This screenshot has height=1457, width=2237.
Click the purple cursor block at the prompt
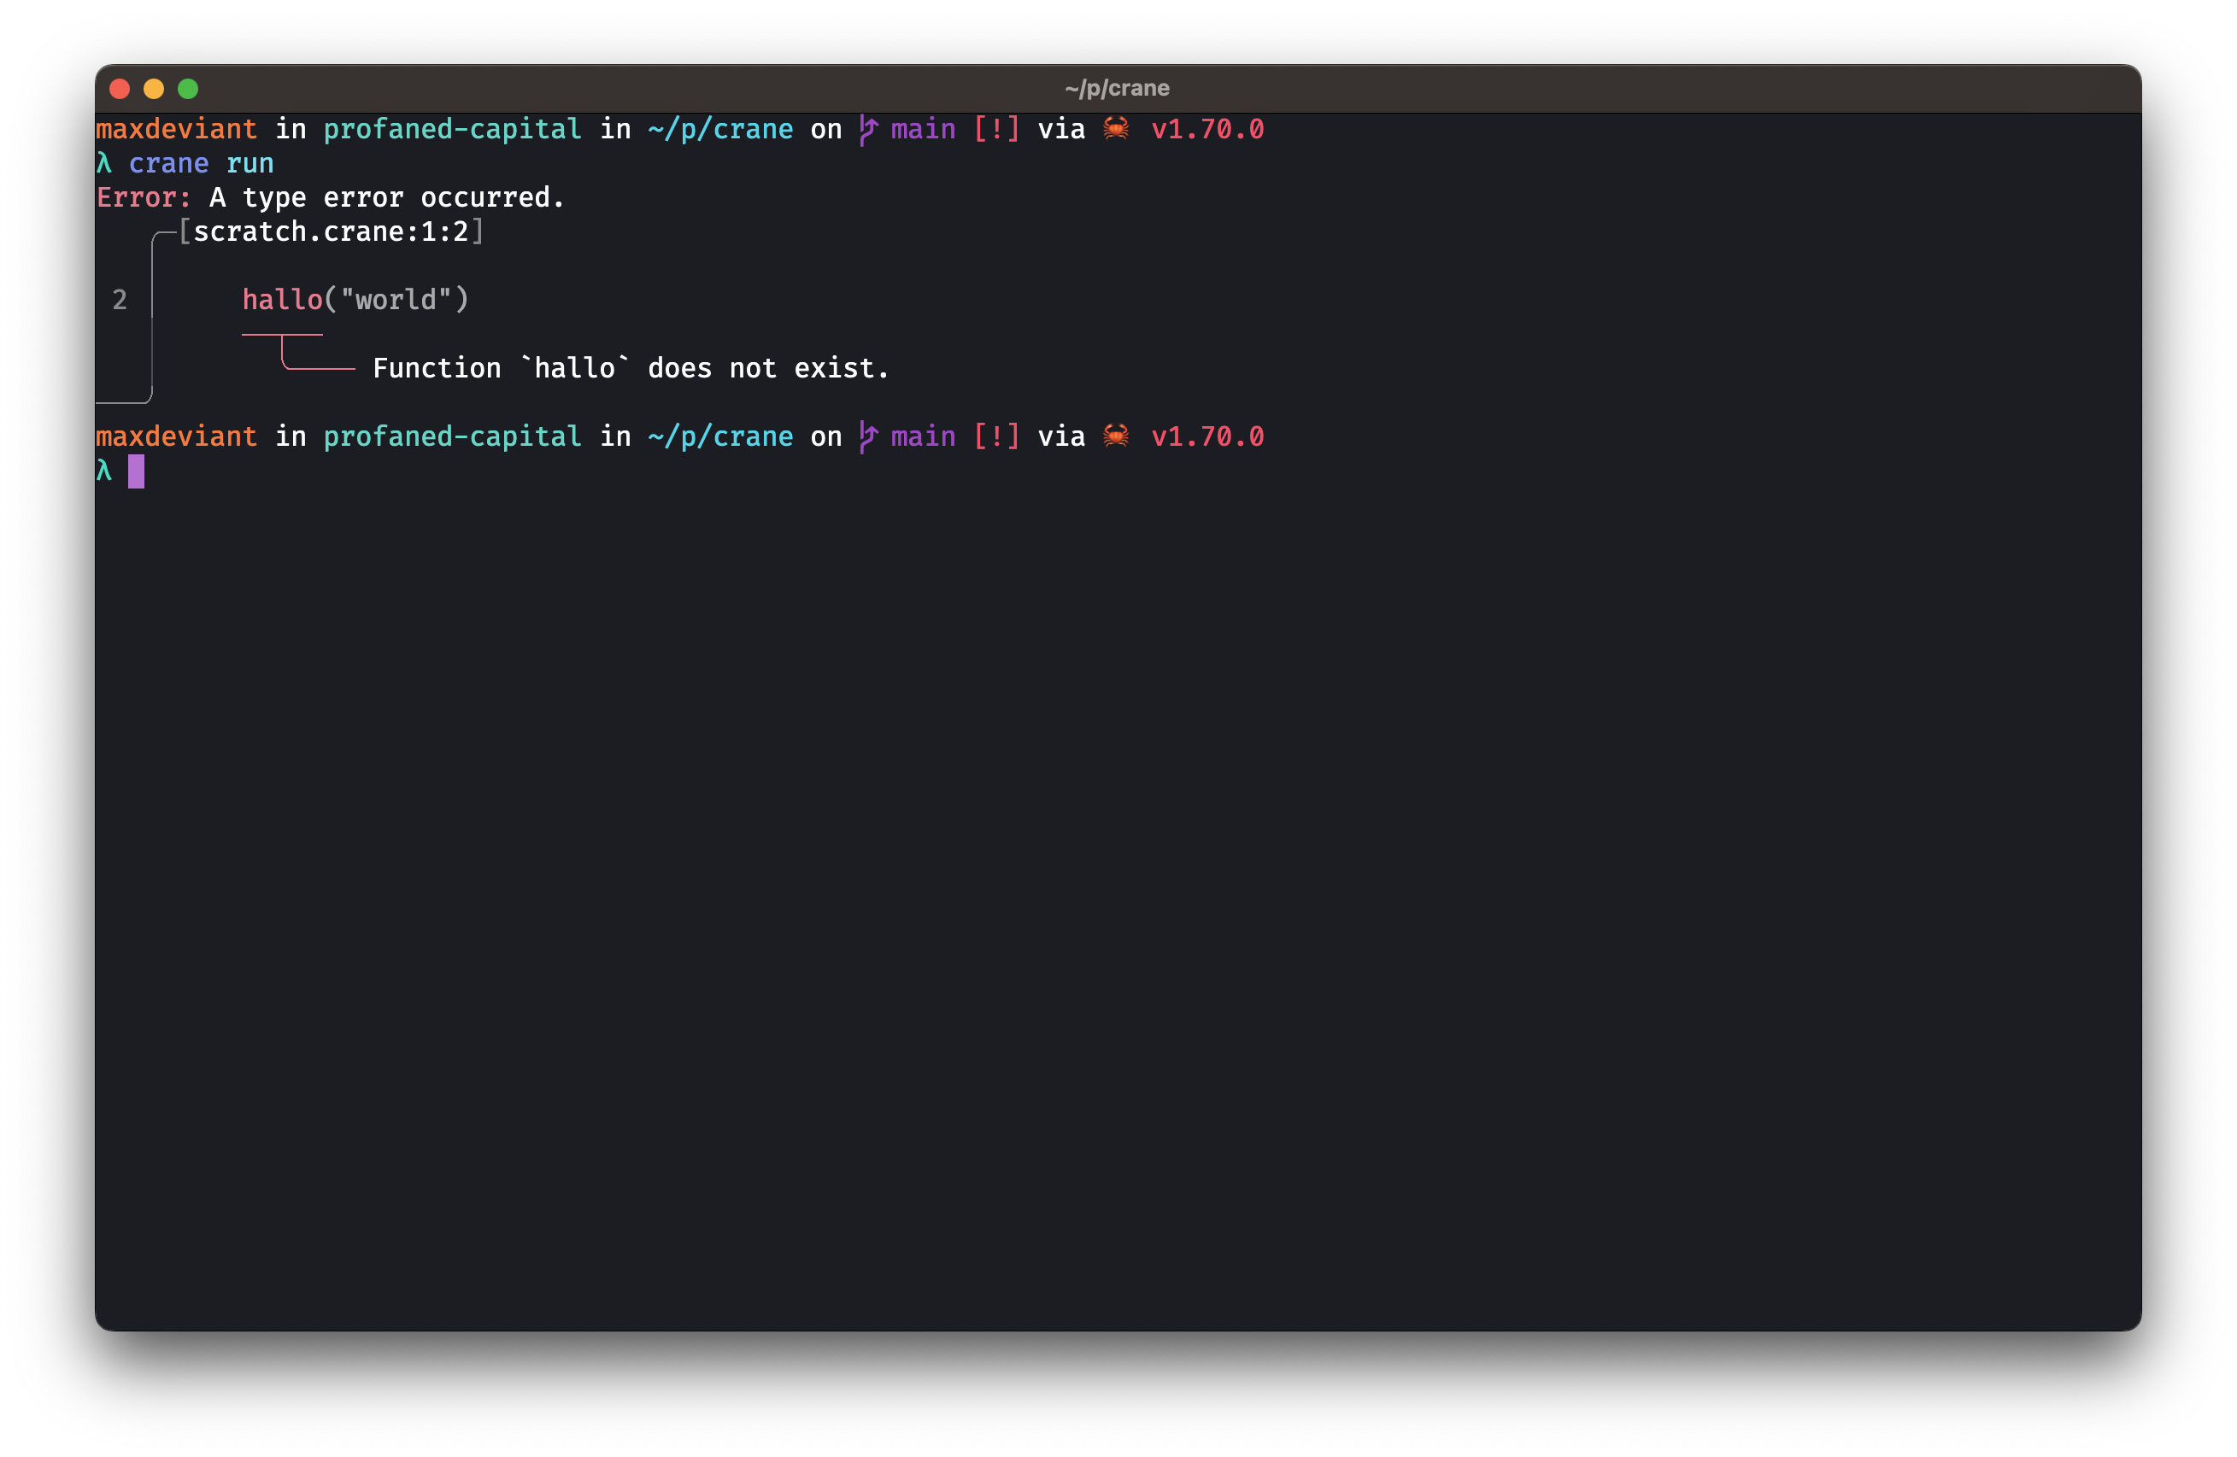click(x=137, y=471)
